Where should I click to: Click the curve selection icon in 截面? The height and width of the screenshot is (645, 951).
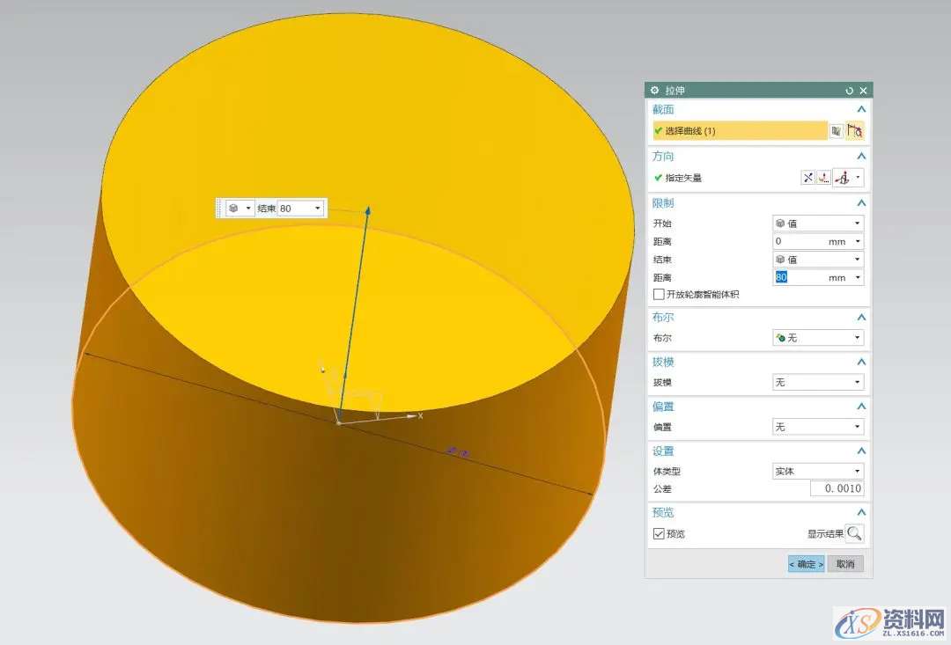pos(854,130)
